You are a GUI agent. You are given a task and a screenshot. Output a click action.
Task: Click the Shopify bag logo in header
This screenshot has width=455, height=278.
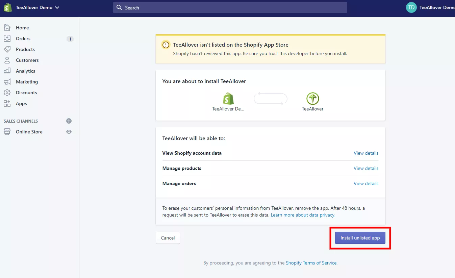pos(8,7)
